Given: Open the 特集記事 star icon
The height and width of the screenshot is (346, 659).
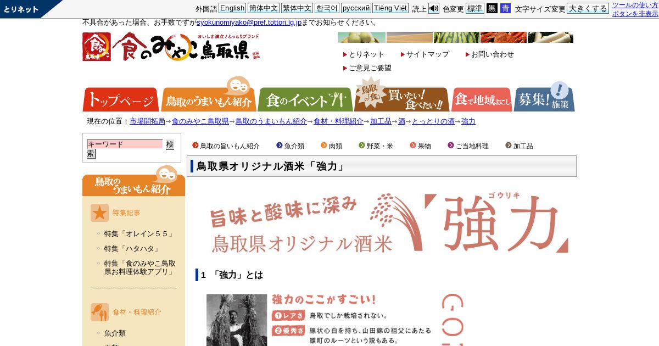Looking at the screenshot, I should [99, 213].
